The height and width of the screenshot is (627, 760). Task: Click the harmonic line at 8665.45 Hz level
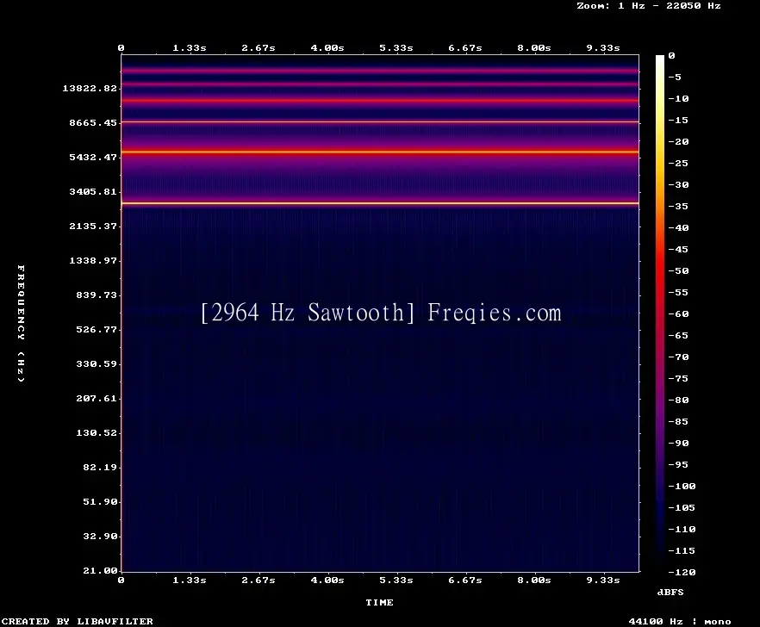tap(380, 122)
